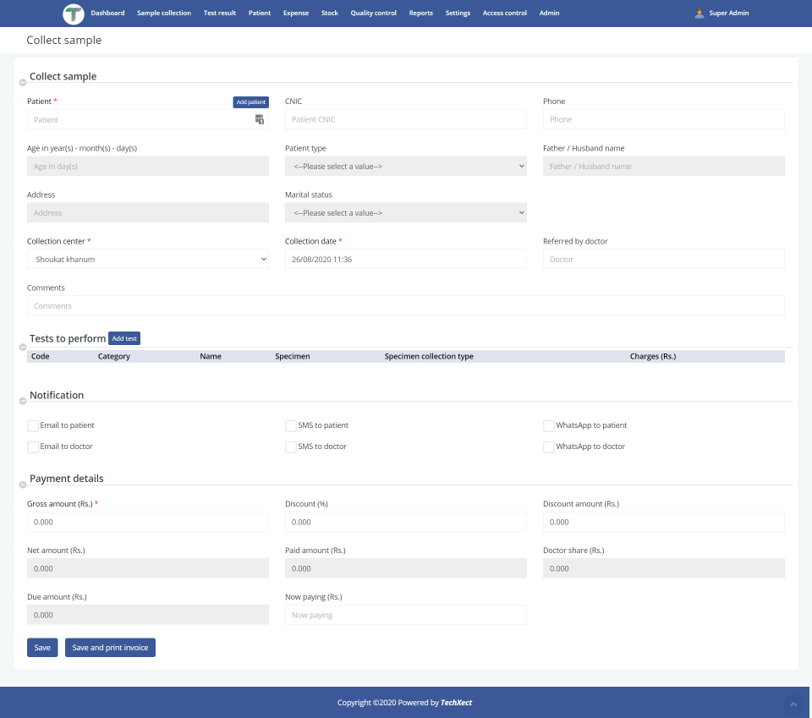Viewport: 812px width, 718px height.
Task: Open the Dashboard menu
Action: pos(107,13)
